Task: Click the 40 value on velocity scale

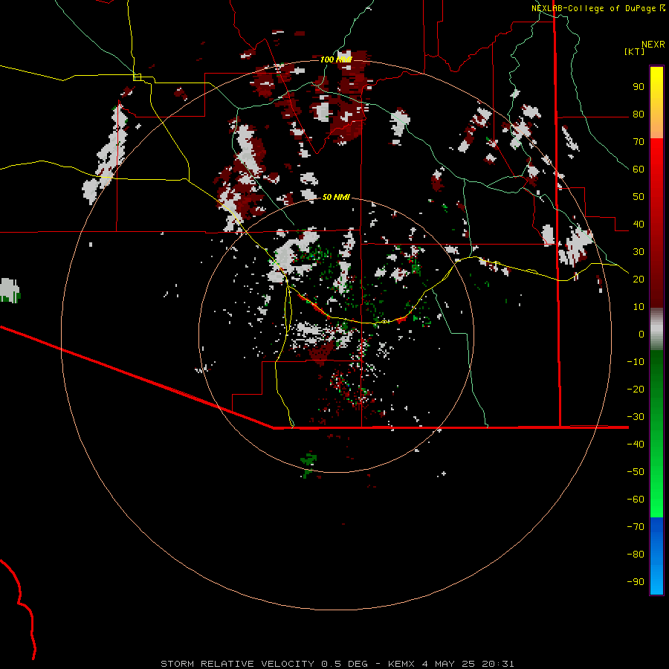Action: pos(639,224)
